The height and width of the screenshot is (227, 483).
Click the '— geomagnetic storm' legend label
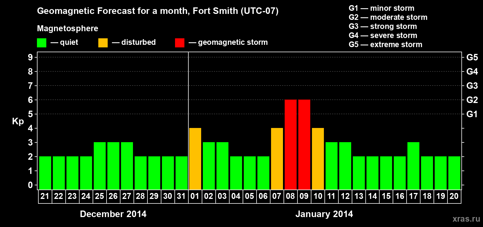[228, 43]
